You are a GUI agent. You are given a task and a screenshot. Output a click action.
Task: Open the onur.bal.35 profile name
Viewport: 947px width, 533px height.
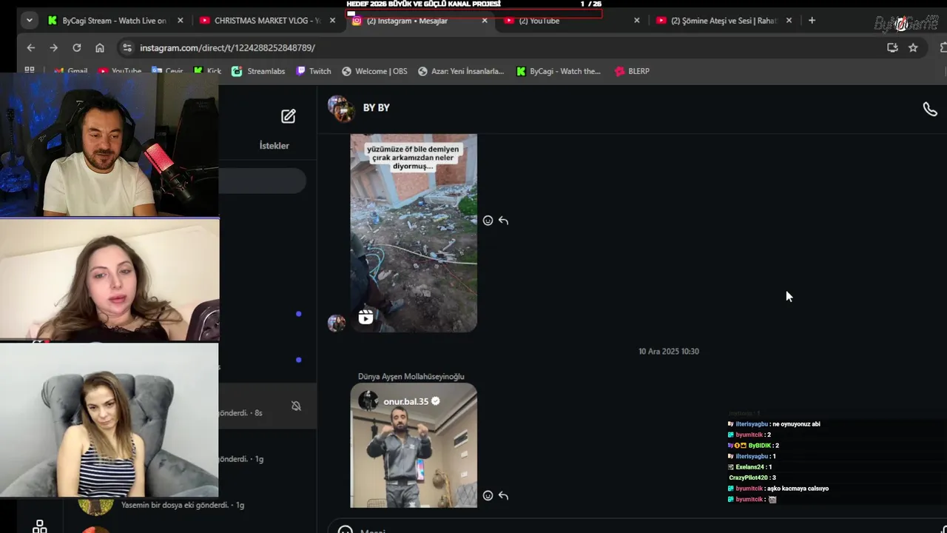pyautogui.click(x=405, y=401)
